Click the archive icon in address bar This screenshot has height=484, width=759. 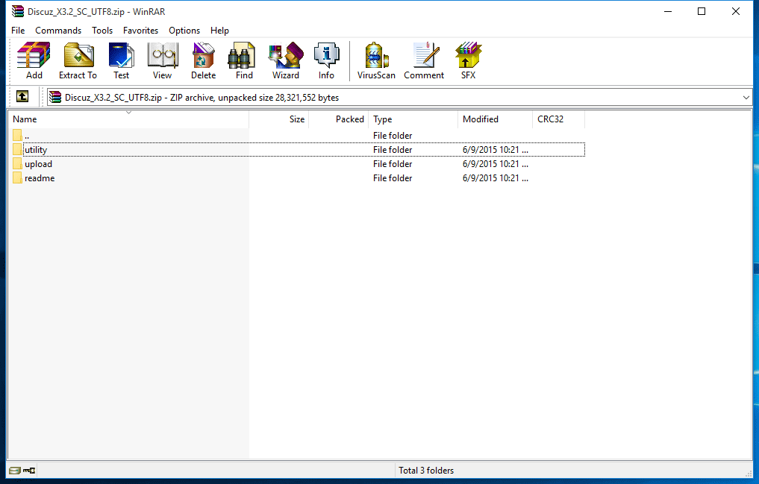(x=55, y=97)
